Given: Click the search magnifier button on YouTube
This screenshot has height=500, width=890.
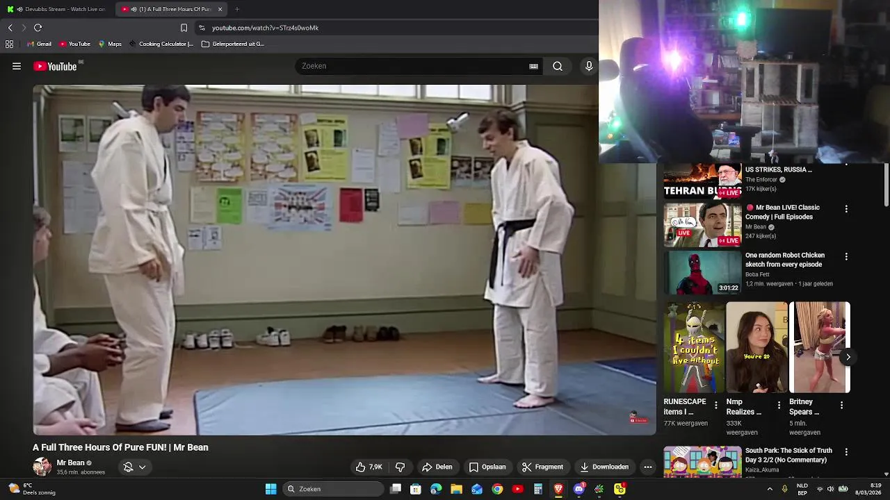Looking at the screenshot, I should 558,66.
